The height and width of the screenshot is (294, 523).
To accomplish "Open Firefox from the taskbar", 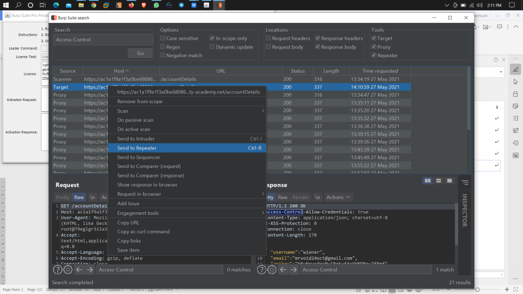I will coord(131,5).
